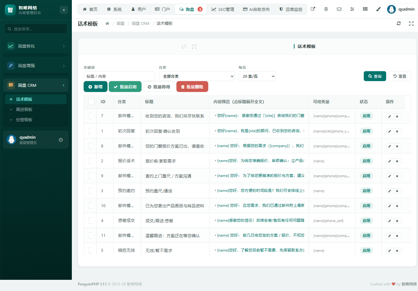Select 跟进看板 in the sidebar
The width and height of the screenshot is (418, 291).
point(36,109)
